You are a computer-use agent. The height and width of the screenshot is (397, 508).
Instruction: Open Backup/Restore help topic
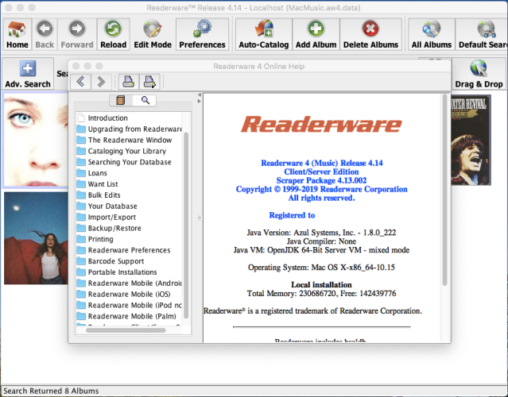(114, 228)
